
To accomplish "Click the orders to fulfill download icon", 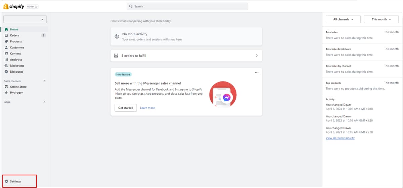I will click(x=116, y=56).
